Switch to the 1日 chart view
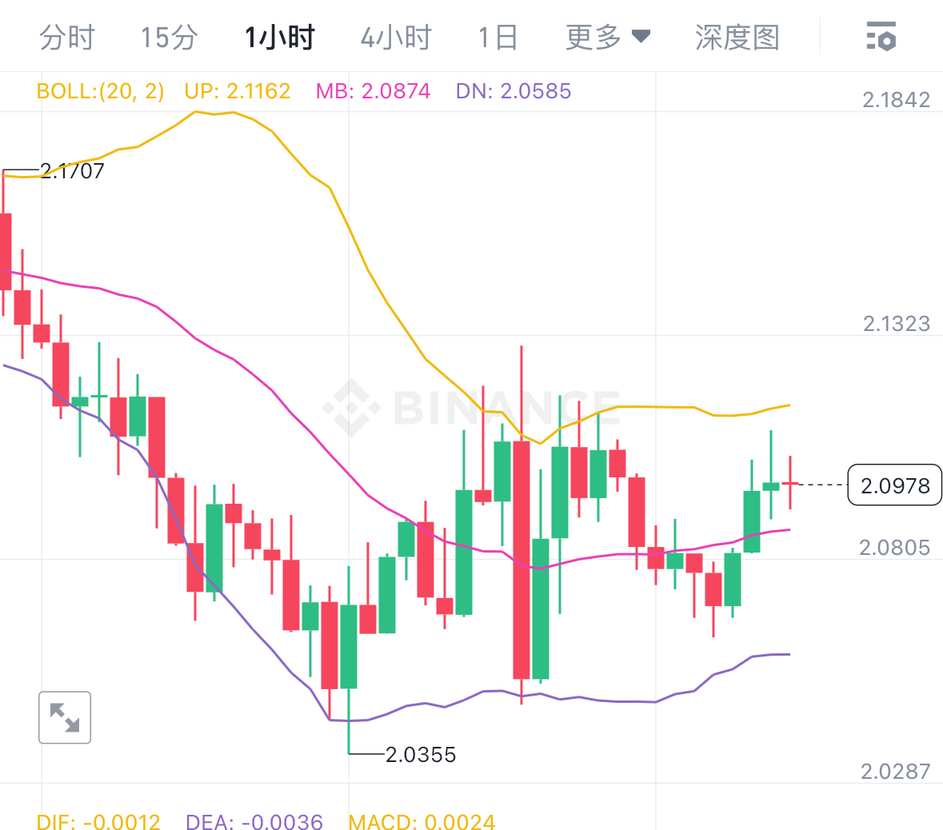 tap(497, 37)
